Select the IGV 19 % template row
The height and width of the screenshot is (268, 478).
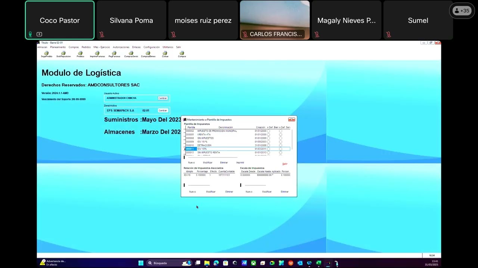pos(238,142)
